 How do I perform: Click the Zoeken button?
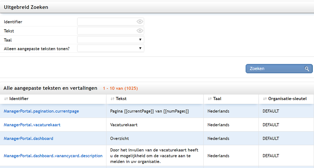tap(279, 68)
